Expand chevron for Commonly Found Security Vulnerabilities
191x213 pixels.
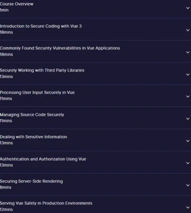pos(188,52)
